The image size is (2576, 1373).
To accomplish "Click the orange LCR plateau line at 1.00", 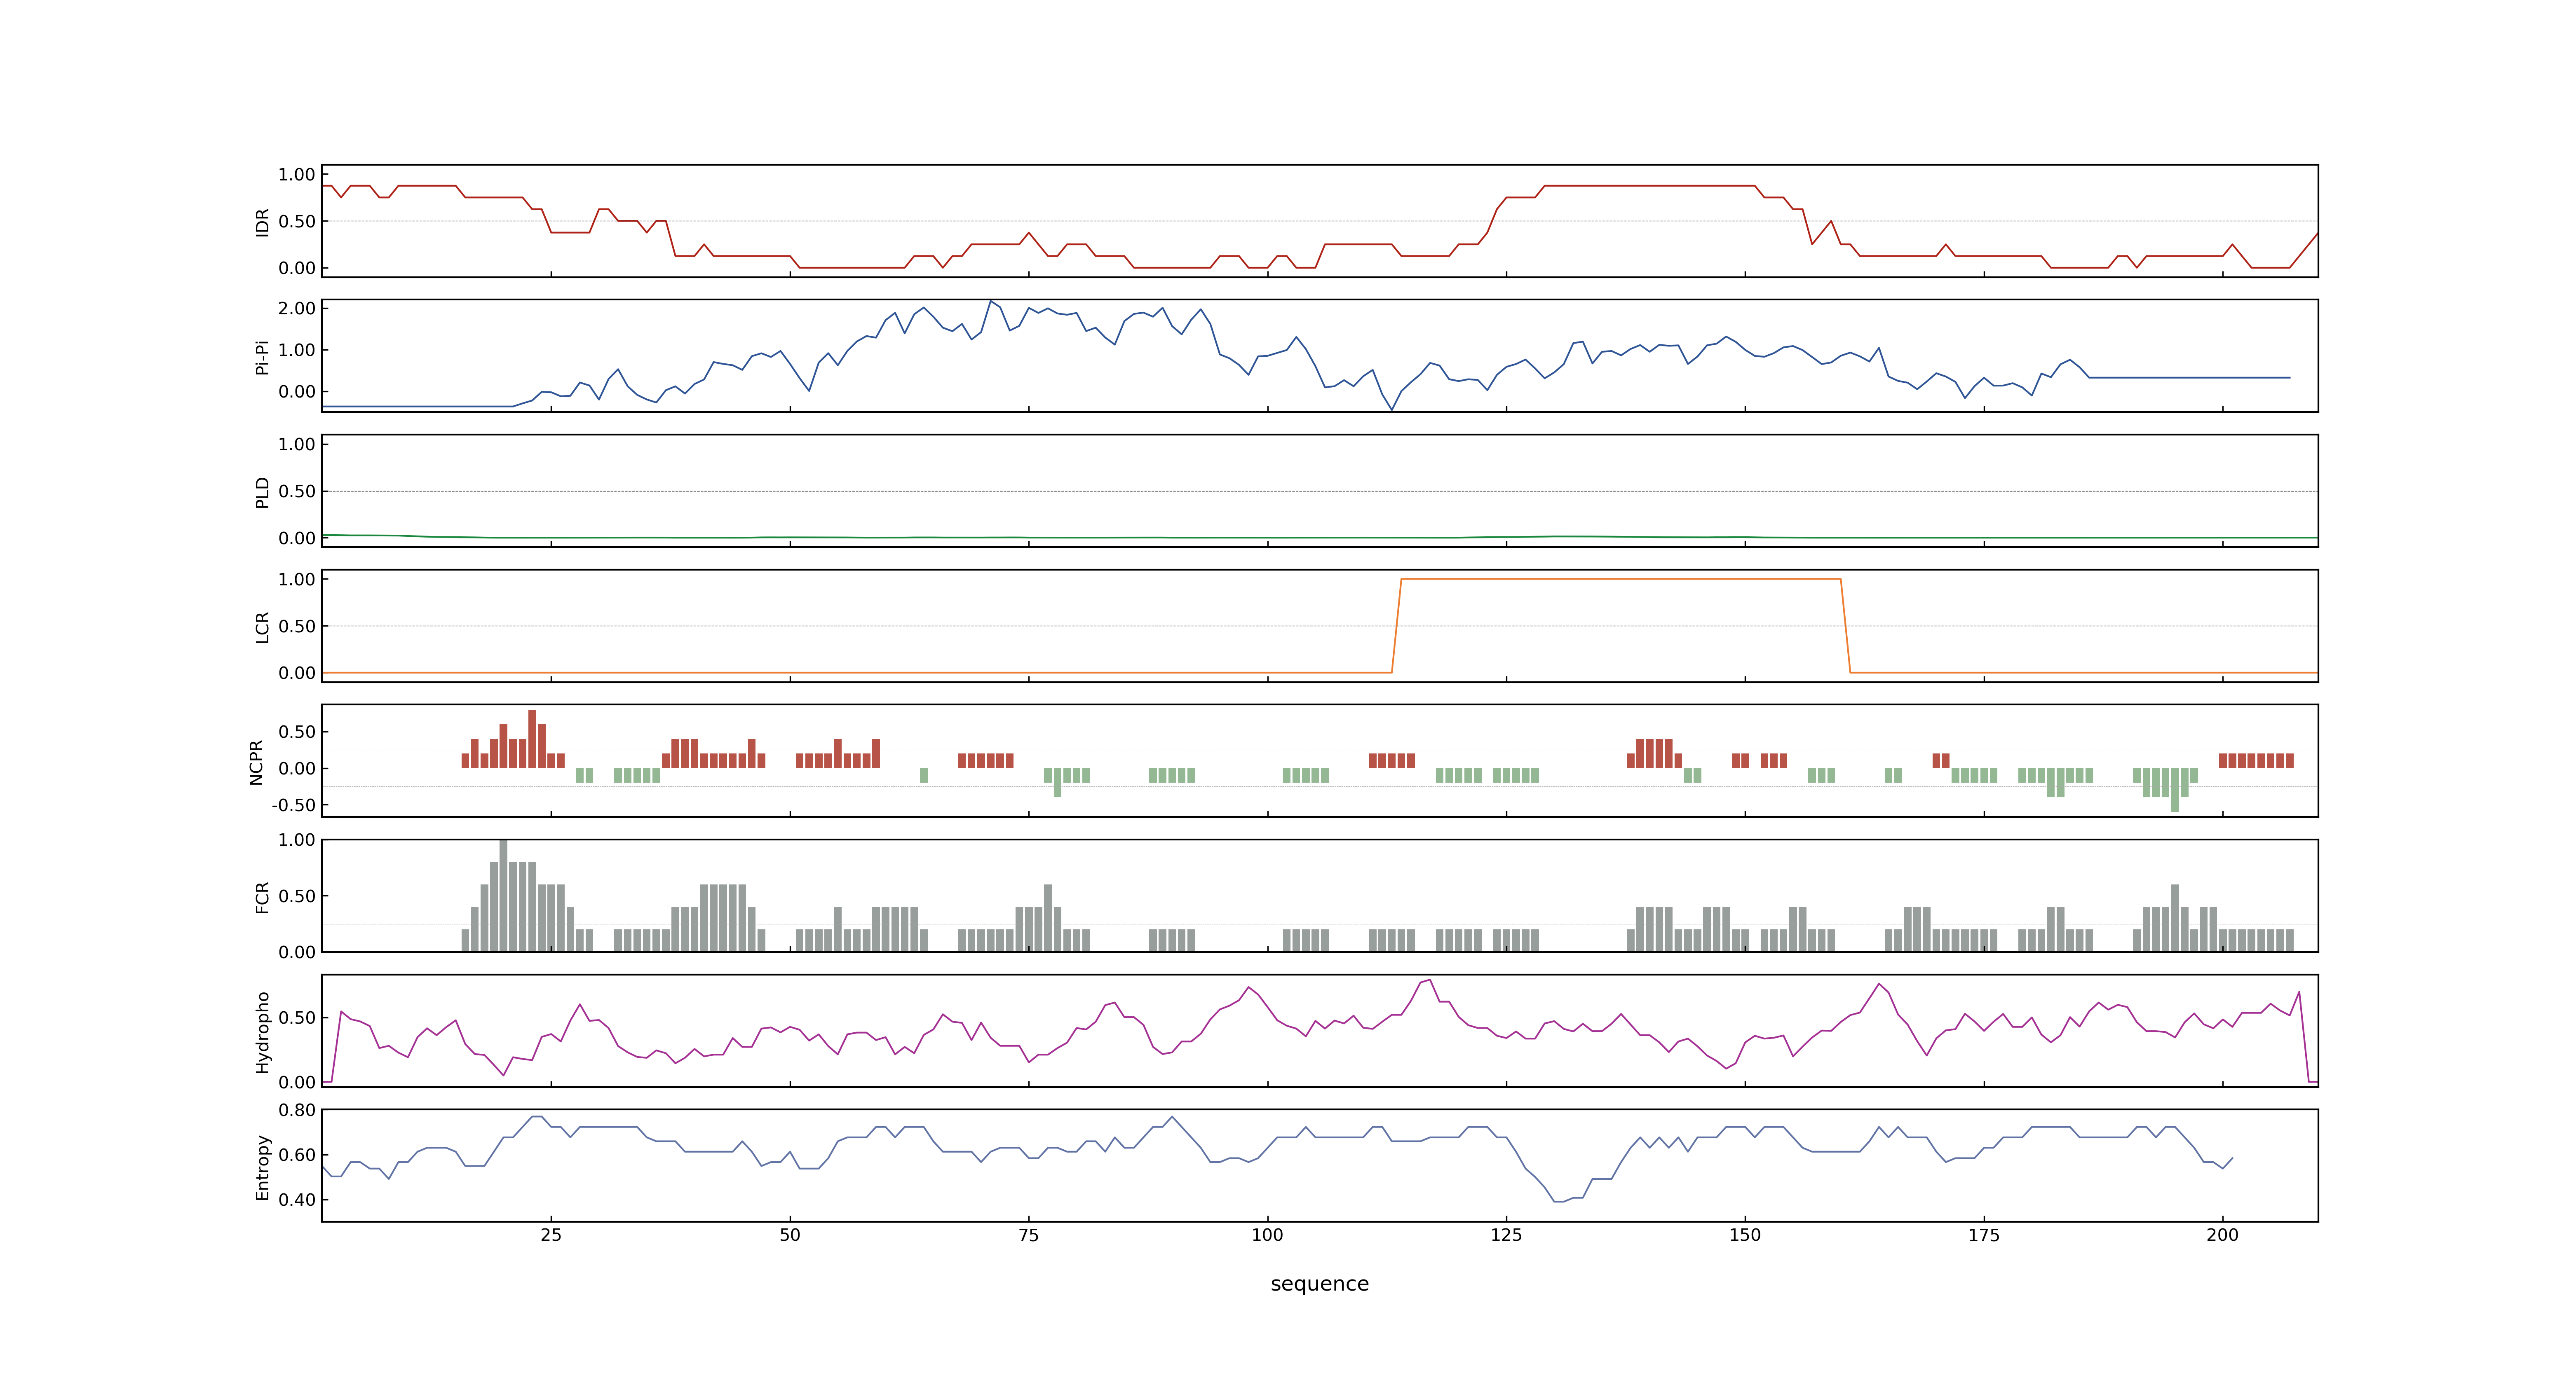I will (x=1621, y=580).
